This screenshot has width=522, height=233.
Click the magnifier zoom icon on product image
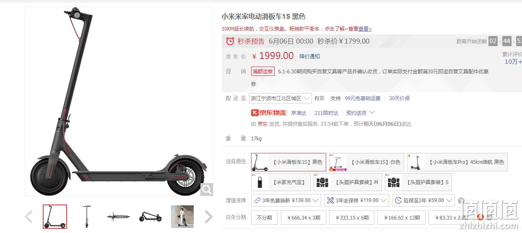point(206,189)
